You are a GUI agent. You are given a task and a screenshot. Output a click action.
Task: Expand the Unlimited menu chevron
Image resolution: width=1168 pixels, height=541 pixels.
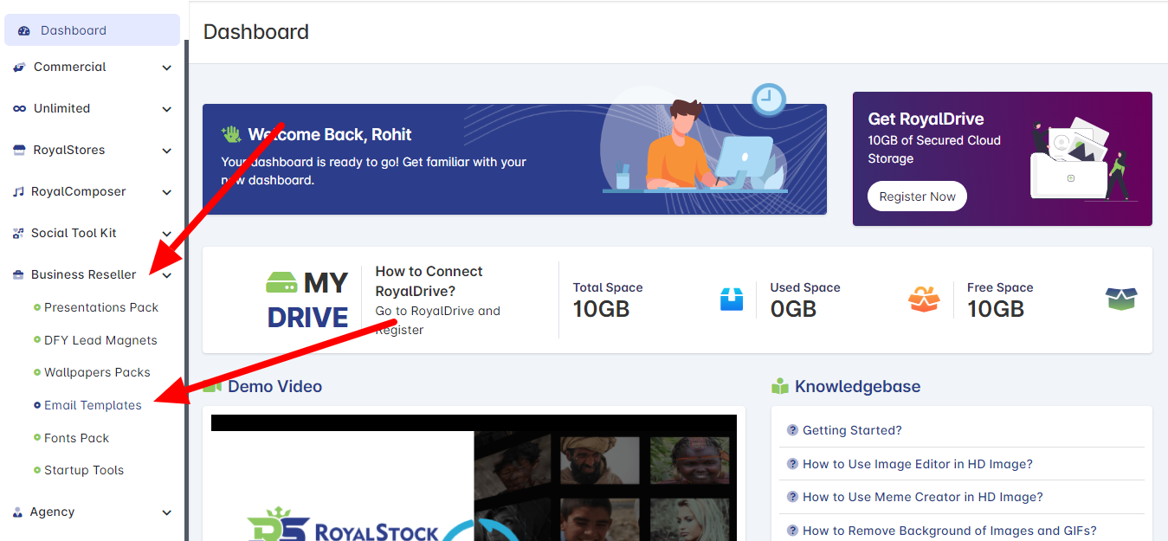pos(167,109)
